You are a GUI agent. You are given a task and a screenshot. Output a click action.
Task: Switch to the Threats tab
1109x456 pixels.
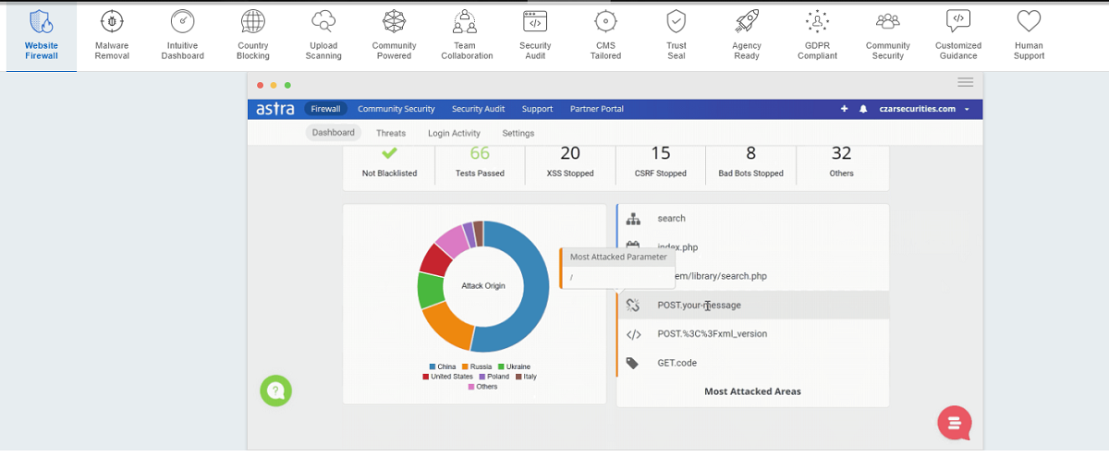[x=391, y=133]
